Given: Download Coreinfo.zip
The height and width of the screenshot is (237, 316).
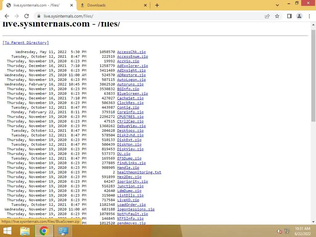Looking at the screenshot, I should 131,112.
